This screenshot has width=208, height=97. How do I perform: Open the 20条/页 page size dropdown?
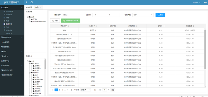[x=86, y=90]
